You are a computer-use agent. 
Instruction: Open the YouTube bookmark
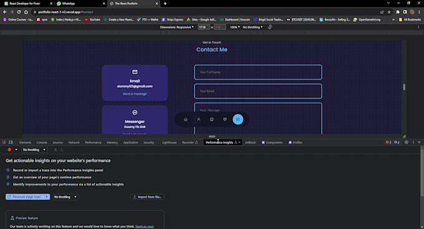coord(92,19)
